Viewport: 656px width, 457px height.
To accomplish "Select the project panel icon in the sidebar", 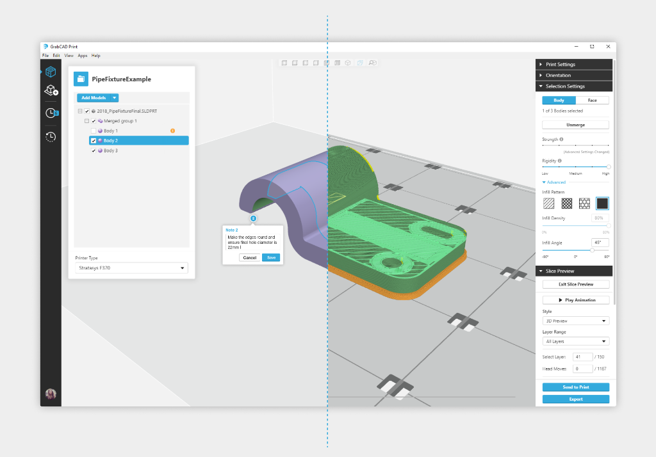I will (x=51, y=72).
